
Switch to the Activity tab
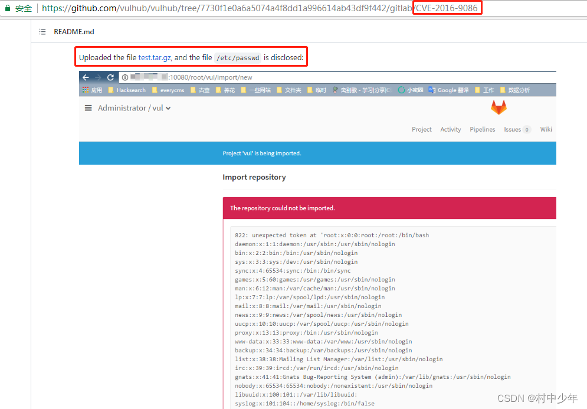coord(450,129)
